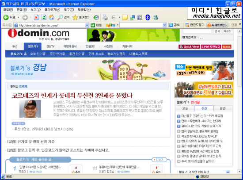Click the 자세히 button
The height and width of the screenshot is (180, 243).
point(227,31)
